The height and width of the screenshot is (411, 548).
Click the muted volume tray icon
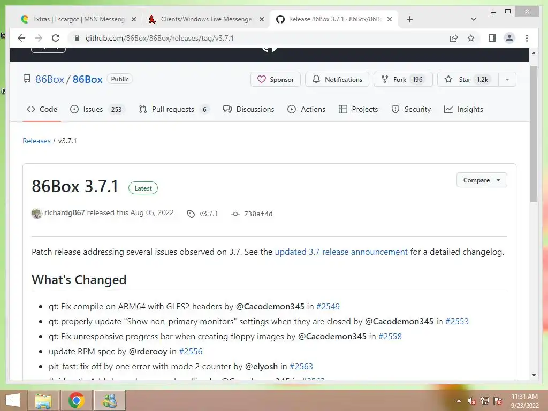pyautogui.click(x=472, y=401)
